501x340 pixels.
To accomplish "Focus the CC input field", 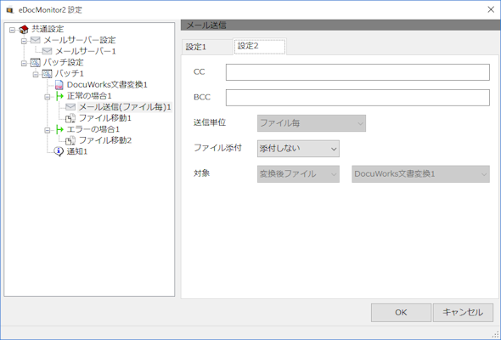I will tap(357, 72).
